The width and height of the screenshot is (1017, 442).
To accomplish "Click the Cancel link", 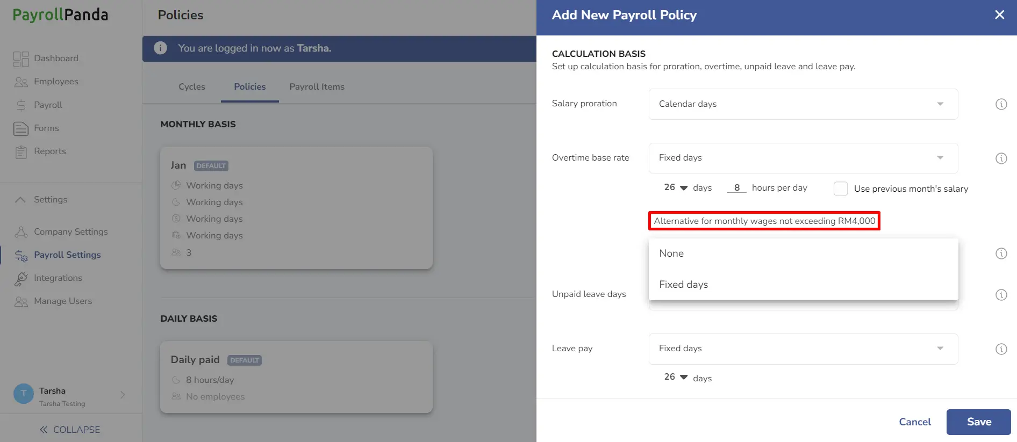I will [915, 422].
